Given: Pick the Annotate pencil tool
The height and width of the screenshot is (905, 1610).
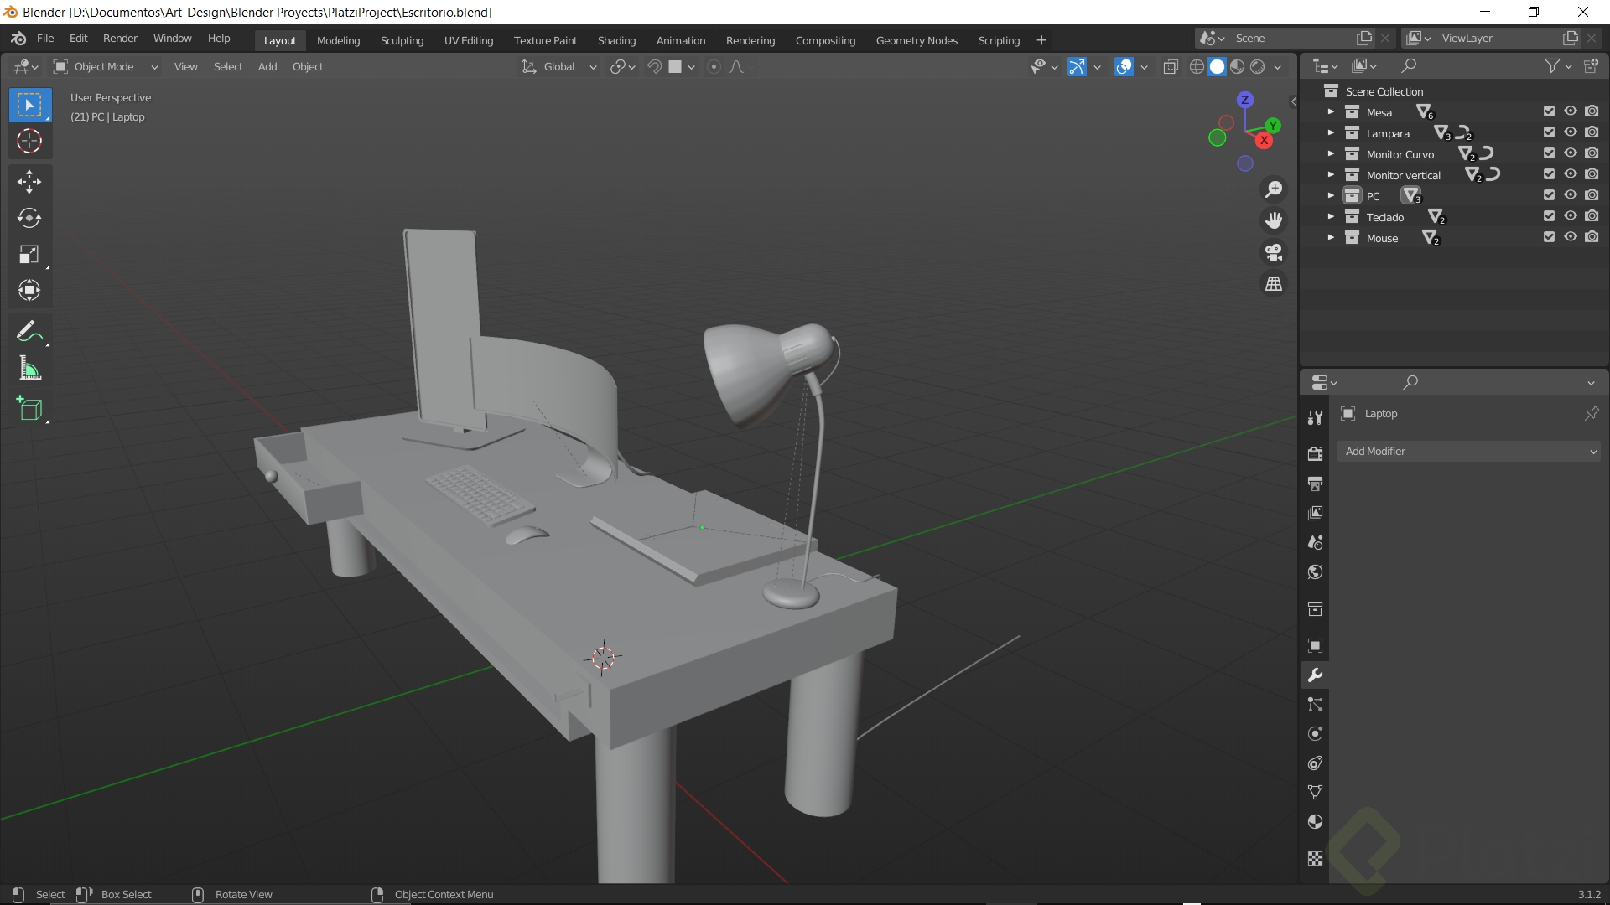Looking at the screenshot, I should click(29, 332).
